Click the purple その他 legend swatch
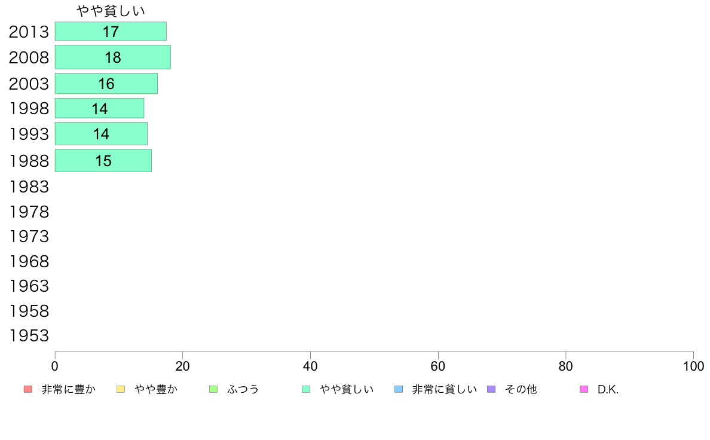This screenshot has width=710, height=440. coord(491,389)
